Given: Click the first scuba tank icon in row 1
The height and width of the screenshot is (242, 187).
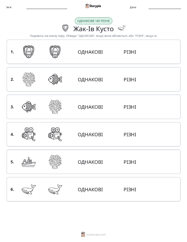Looking at the screenshot, I should 28,52.
